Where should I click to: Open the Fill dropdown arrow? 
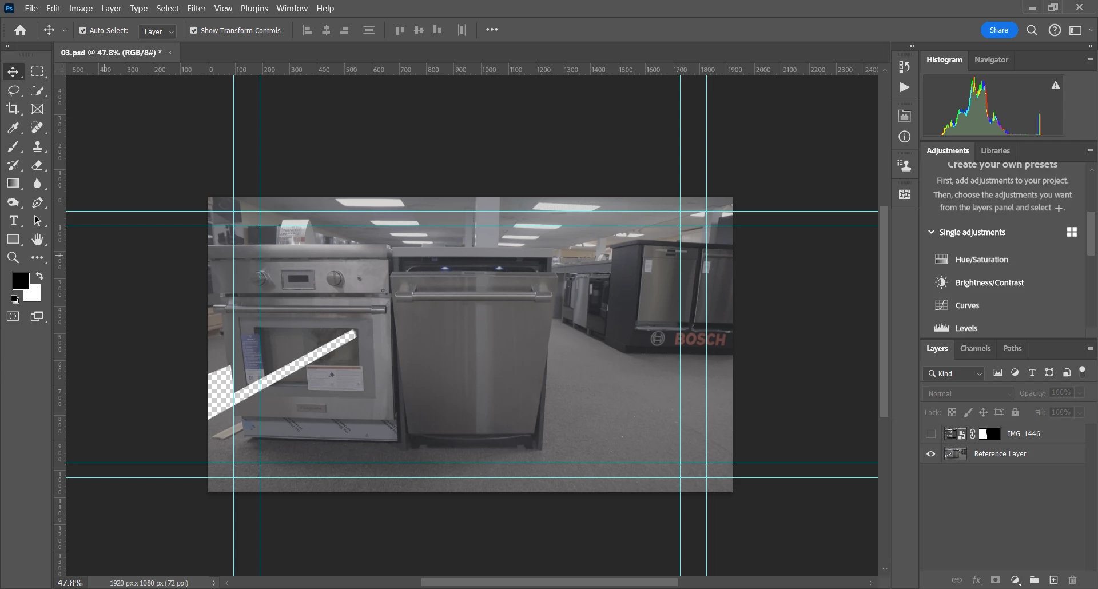pyautogui.click(x=1080, y=412)
